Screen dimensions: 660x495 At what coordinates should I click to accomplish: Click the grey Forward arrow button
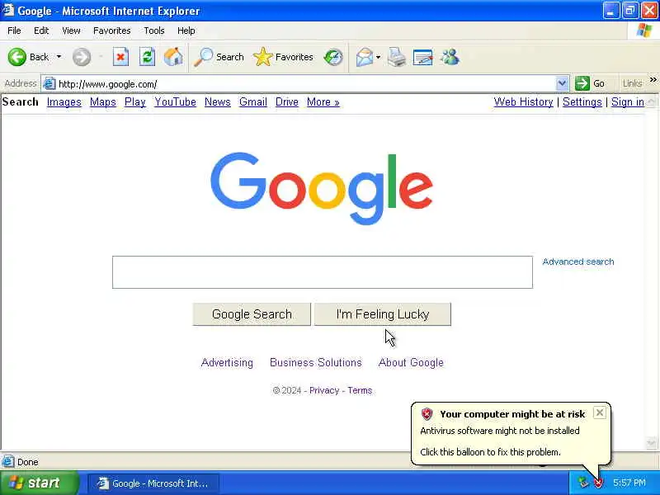coord(81,57)
